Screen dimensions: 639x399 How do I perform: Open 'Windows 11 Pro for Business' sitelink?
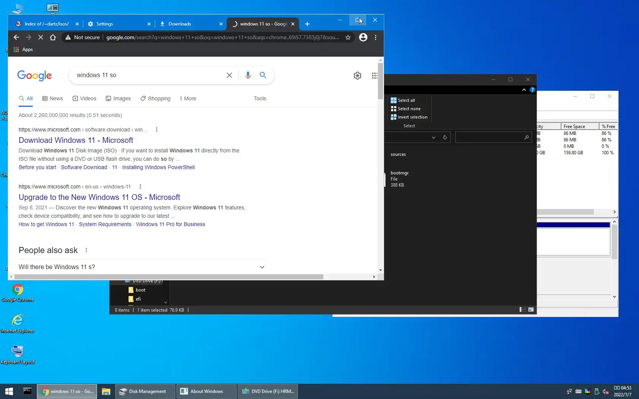(x=170, y=224)
